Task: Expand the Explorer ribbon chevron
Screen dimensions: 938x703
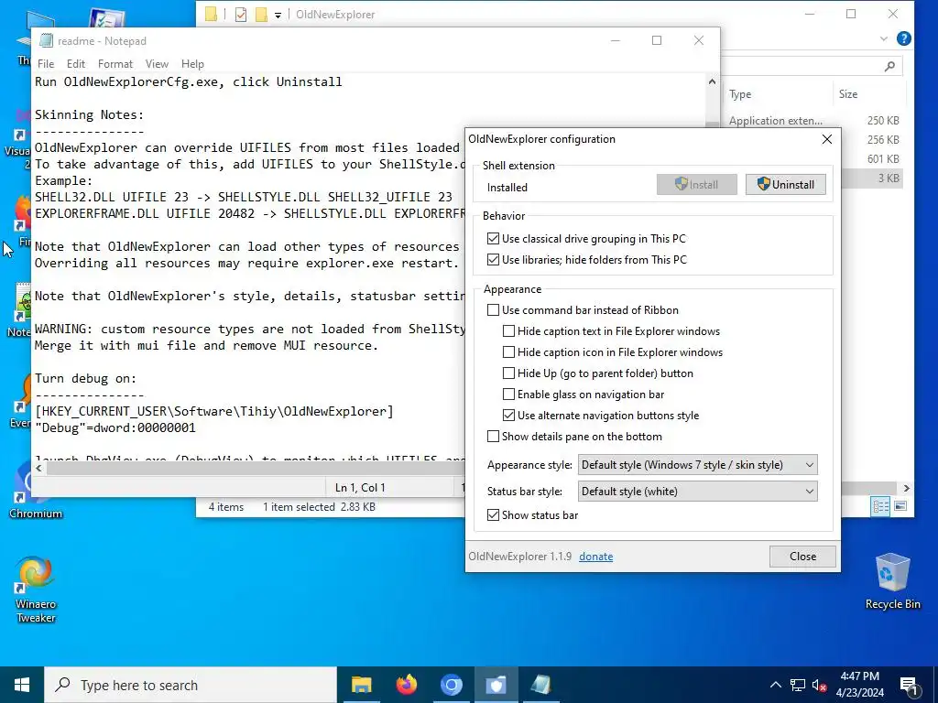Action: (884, 38)
